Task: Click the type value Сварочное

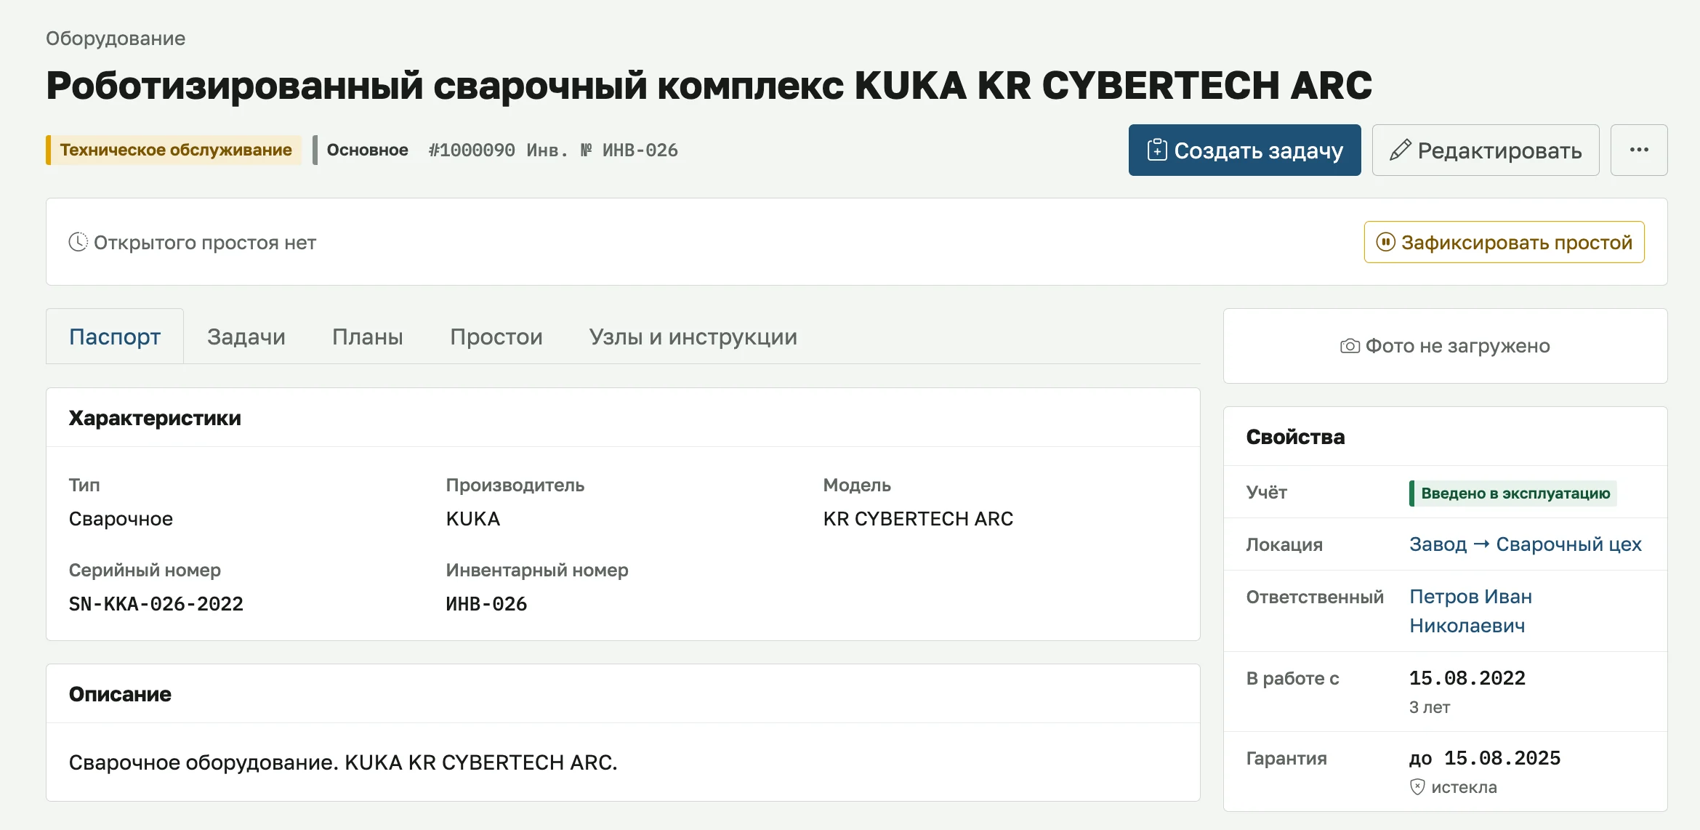Action: 121,519
